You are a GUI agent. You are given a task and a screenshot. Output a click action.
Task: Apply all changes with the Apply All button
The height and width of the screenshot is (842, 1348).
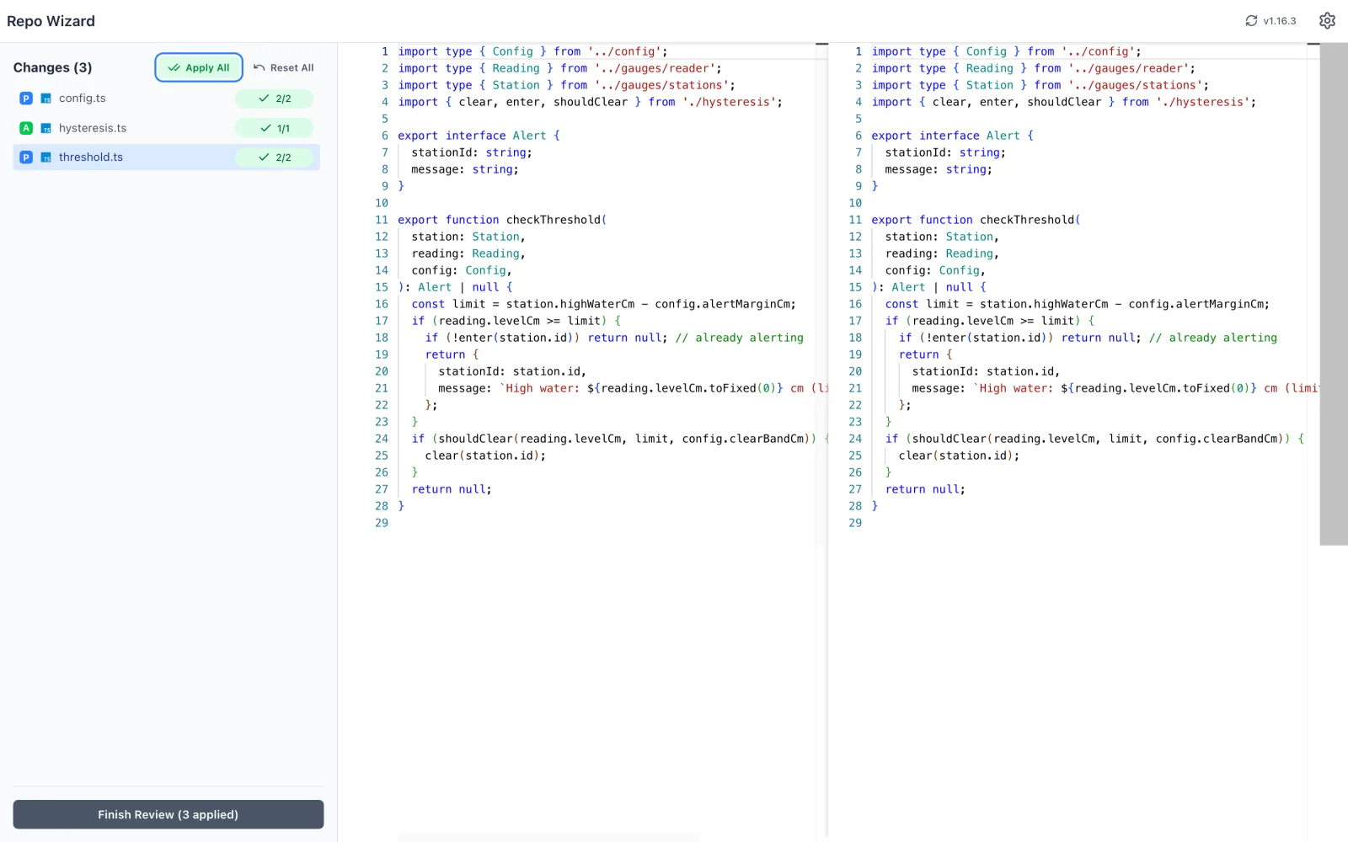pyautogui.click(x=199, y=67)
